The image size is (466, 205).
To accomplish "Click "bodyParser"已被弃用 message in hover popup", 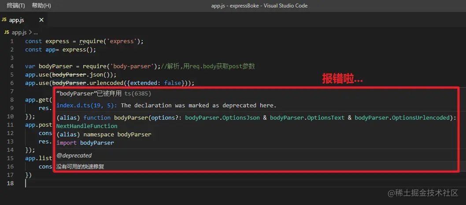I will (x=89, y=94).
